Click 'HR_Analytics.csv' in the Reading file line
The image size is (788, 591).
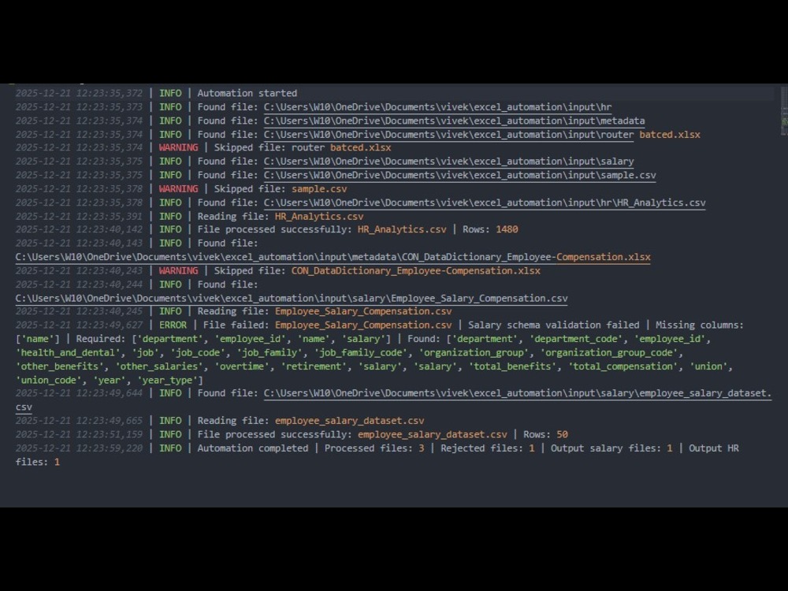point(319,217)
